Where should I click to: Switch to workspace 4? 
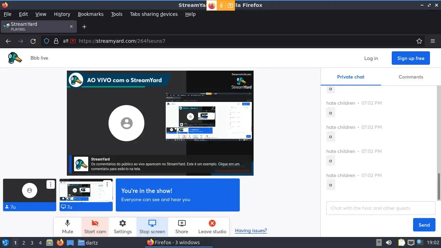(40, 243)
